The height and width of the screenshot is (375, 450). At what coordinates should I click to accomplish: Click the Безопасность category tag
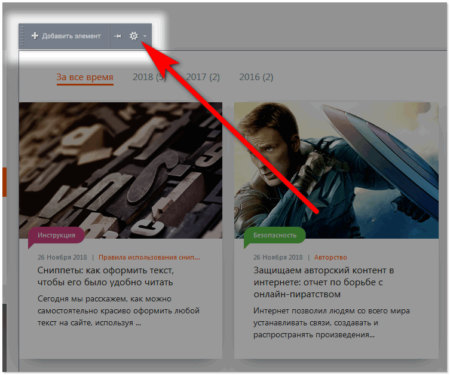coord(275,236)
